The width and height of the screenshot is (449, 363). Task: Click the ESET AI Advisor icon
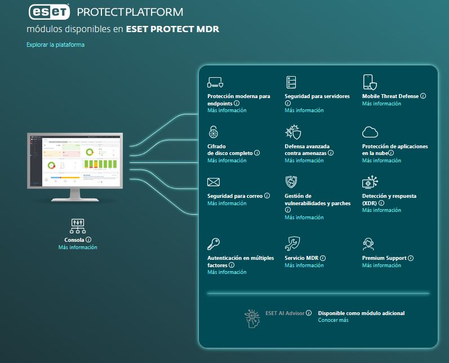252,318
